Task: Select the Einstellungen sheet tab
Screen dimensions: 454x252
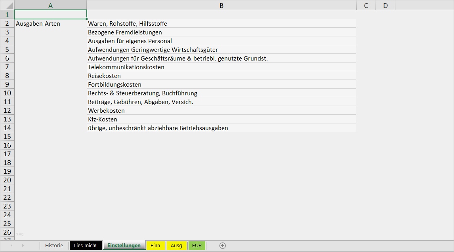Action: (124, 246)
